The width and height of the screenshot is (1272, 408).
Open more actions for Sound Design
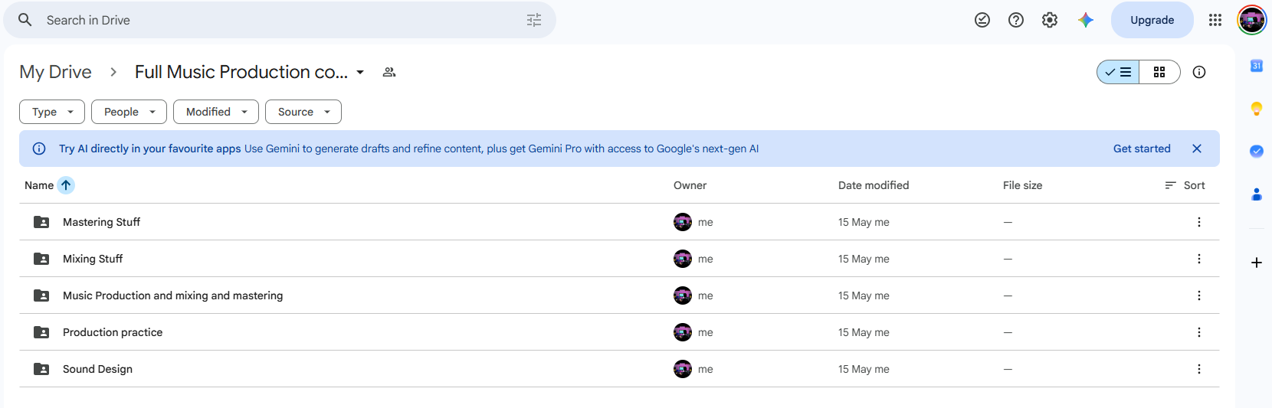tap(1199, 369)
